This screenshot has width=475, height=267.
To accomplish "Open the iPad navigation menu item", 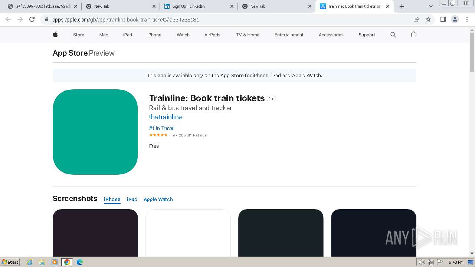I will [x=128, y=35].
